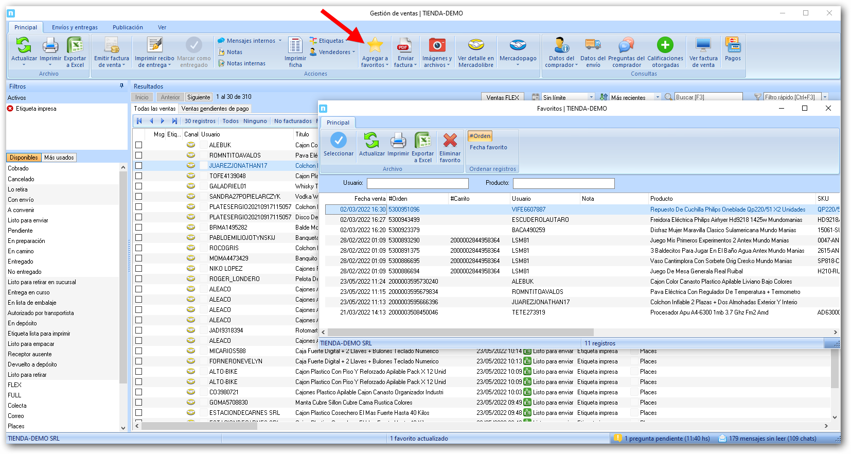
Task: Expand the Mensajes internos dropdown
Action: click(x=280, y=41)
